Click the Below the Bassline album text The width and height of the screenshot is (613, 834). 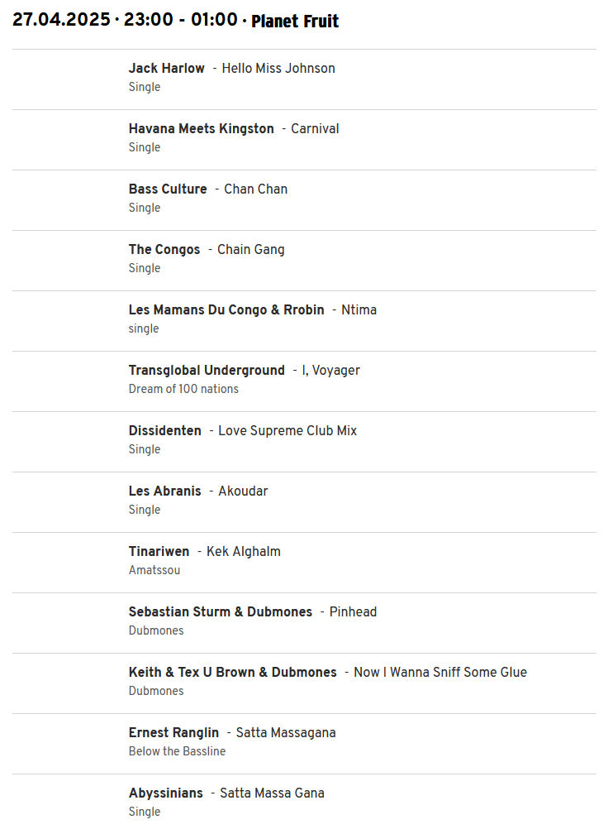[x=177, y=751]
